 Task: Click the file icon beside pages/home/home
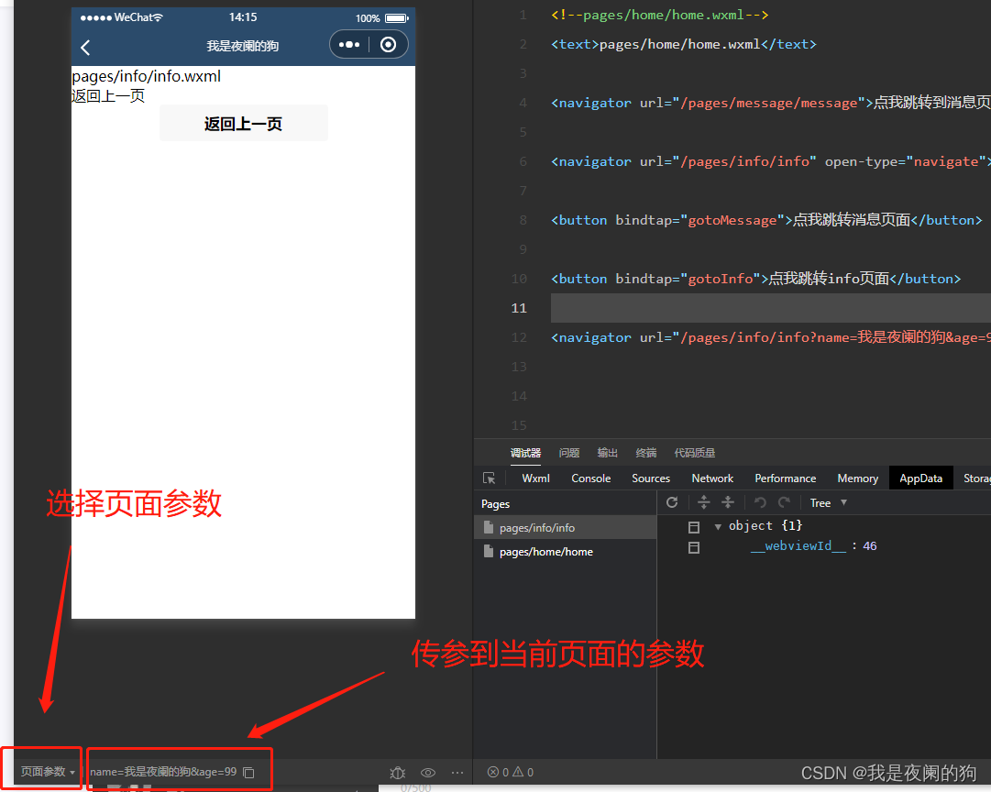point(488,551)
